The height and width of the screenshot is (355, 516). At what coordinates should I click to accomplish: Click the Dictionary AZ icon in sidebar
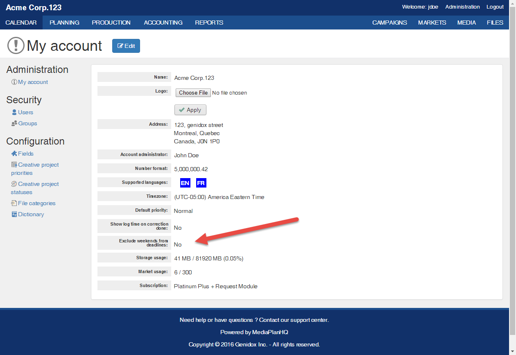(14, 214)
